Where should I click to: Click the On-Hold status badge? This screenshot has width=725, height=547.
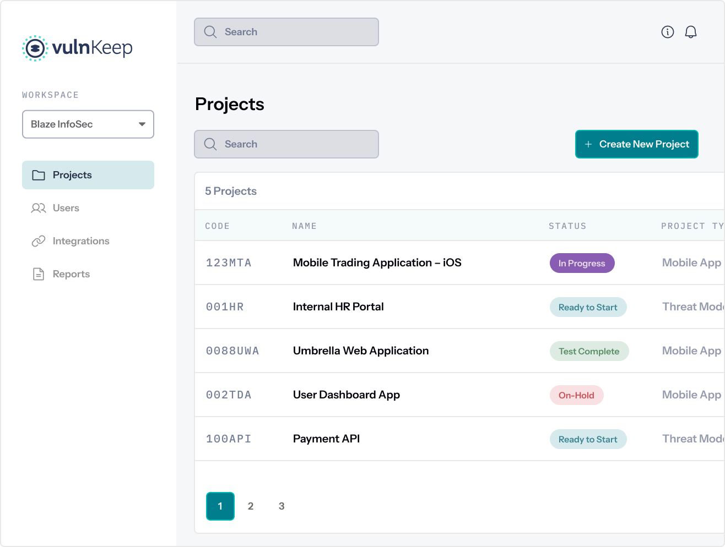pyautogui.click(x=577, y=395)
